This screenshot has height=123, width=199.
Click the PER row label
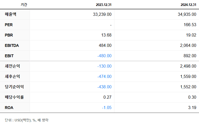9,25
